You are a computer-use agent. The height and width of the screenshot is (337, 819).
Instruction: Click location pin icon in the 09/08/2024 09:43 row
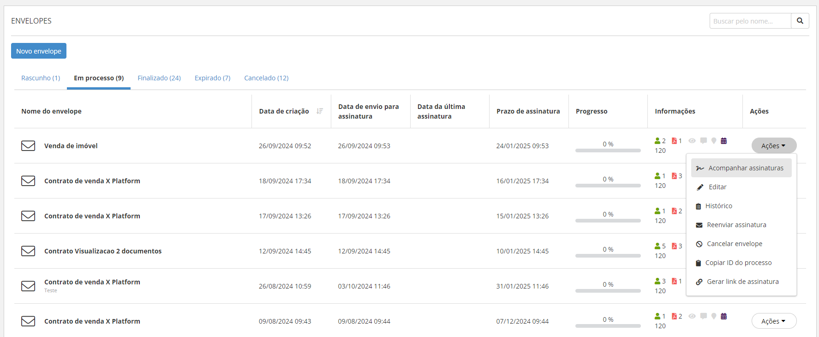coord(714,316)
